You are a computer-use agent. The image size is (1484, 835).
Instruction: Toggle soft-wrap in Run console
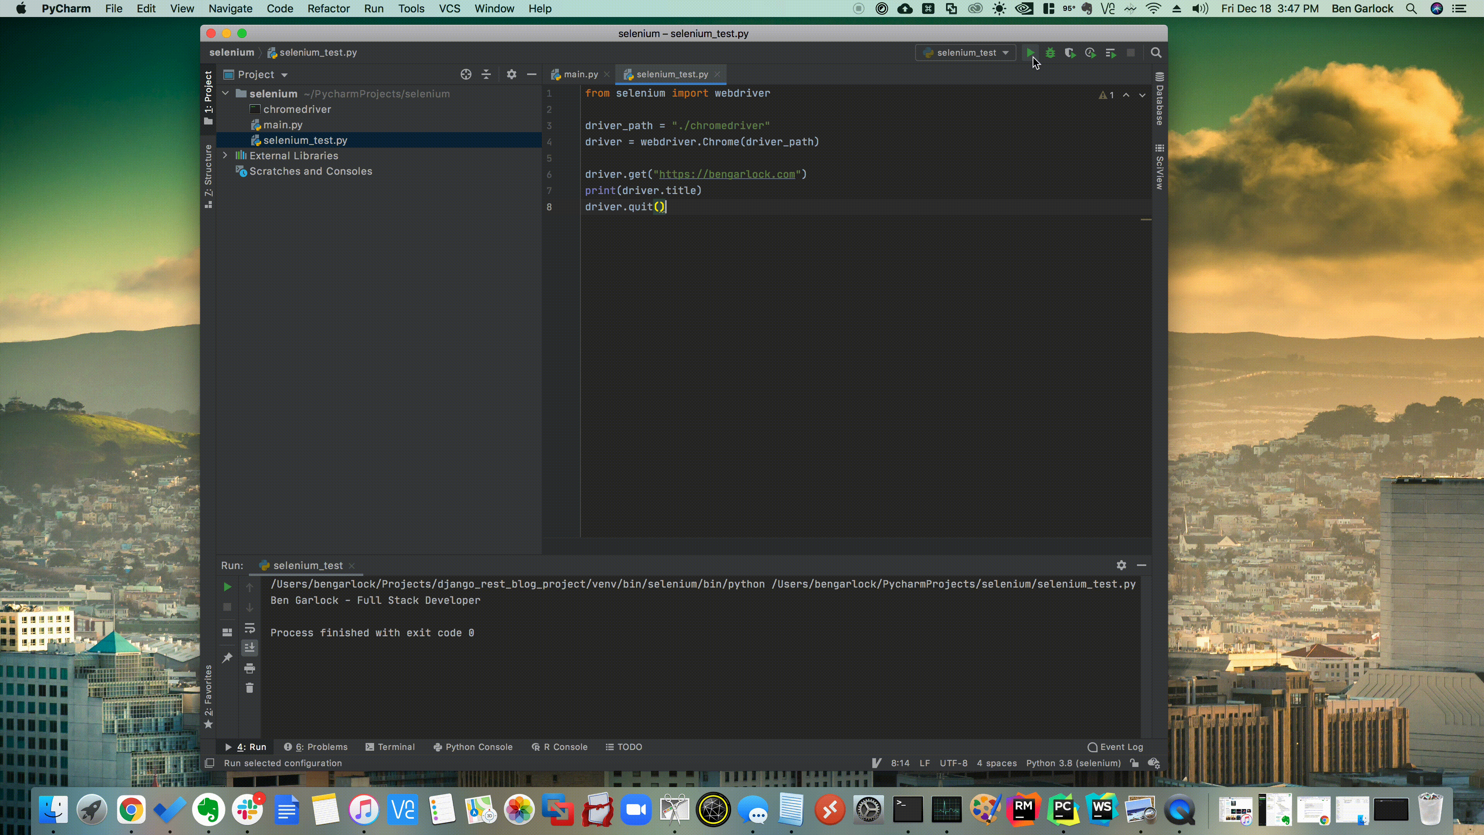249,628
